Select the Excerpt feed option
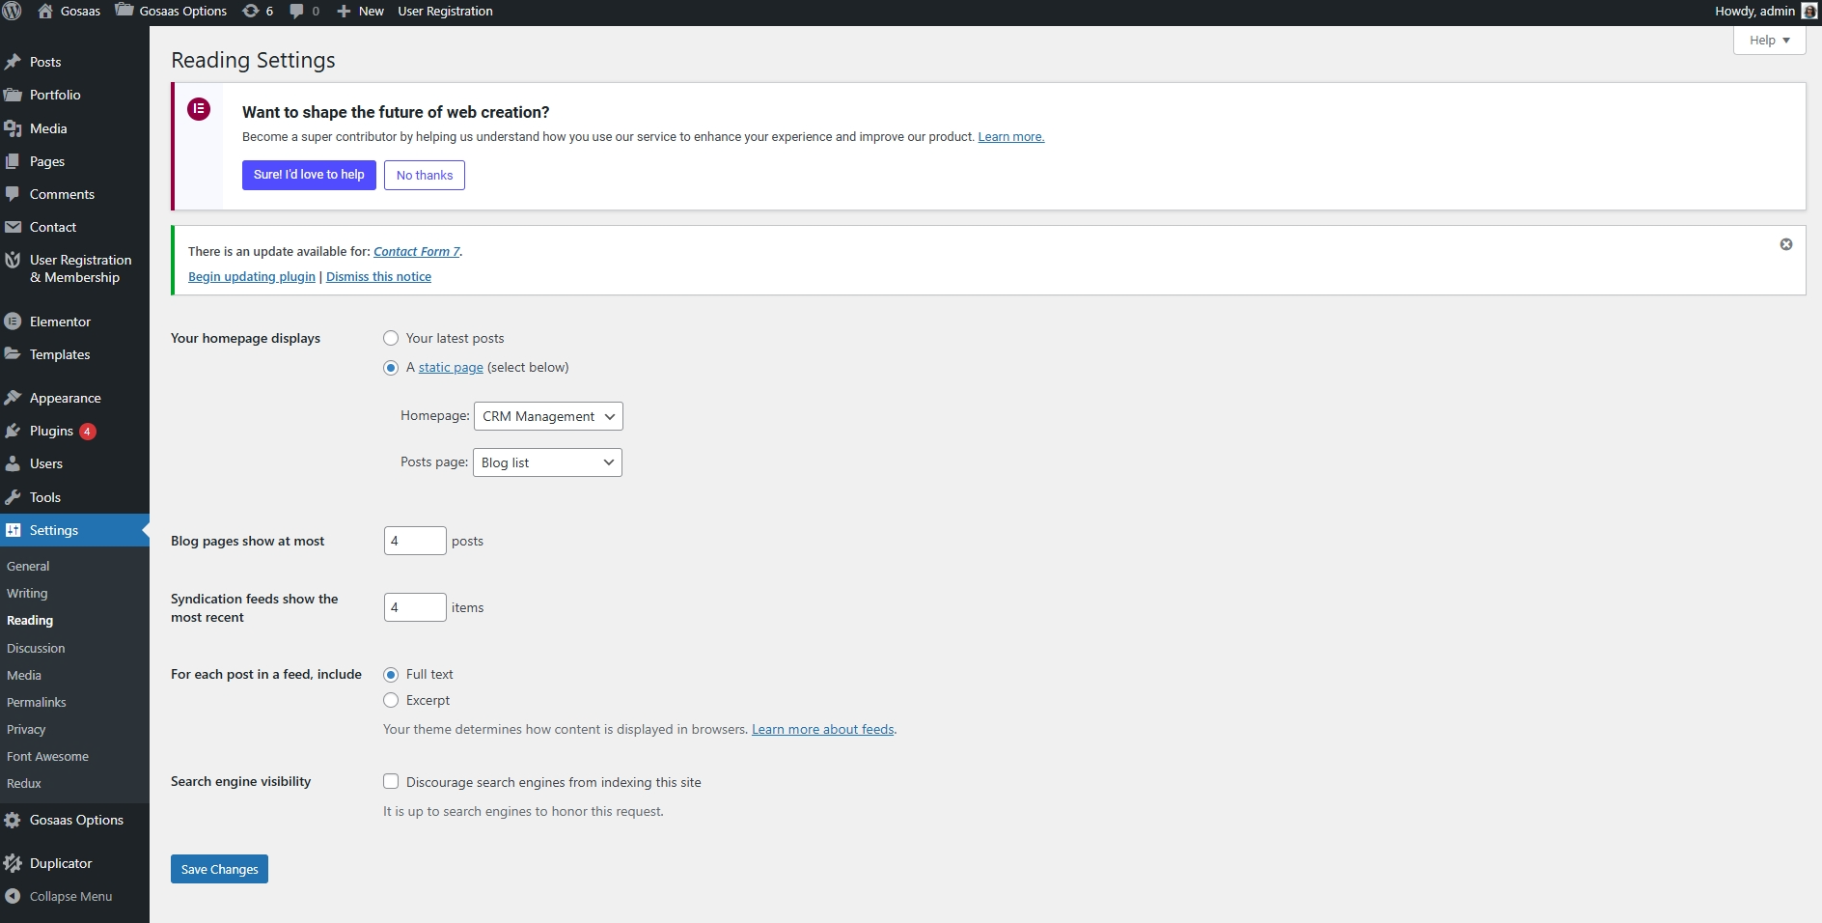 tap(391, 700)
